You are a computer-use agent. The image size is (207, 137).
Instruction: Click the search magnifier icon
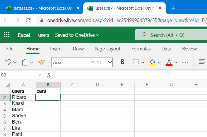144,35
